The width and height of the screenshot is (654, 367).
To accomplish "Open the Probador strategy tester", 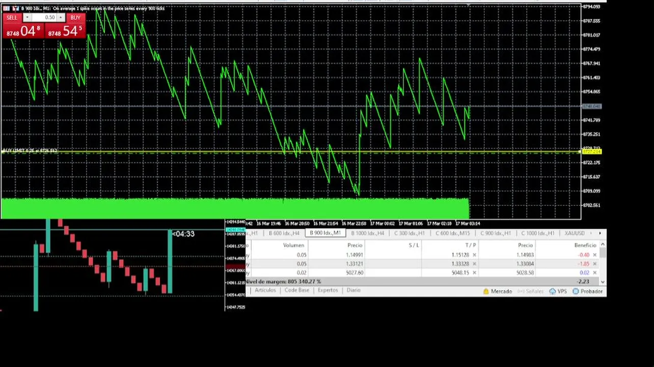I will pos(588,292).
